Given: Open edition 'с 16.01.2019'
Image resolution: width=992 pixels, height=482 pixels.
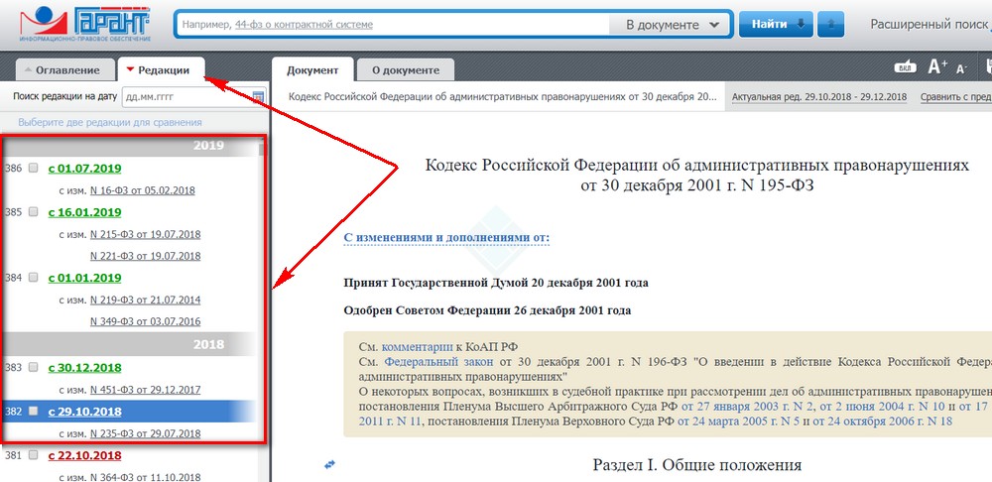Looking at the screenshot, I should pyautogui.click(x=84, y=212).
